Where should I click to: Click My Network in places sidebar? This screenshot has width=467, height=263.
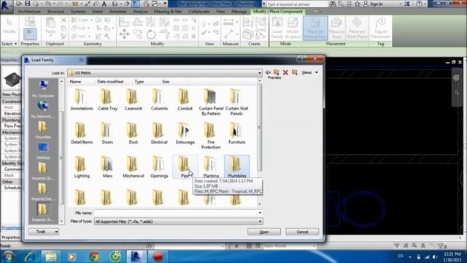pyautogui.click(x=43, y=109)
